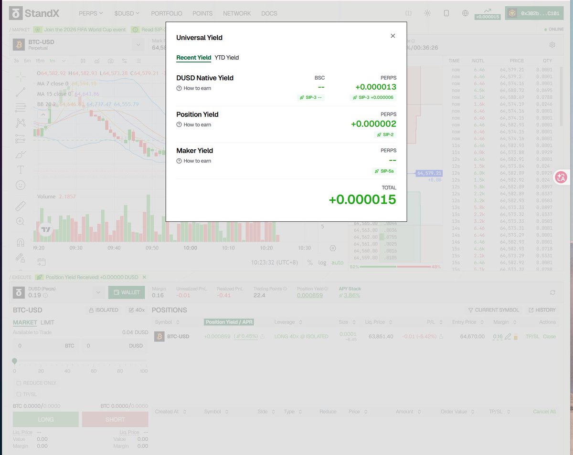The width and height of the screenshot is (573, 455).
Task: Open chart bottom-axis settings gear
Action: pos(333,248)
